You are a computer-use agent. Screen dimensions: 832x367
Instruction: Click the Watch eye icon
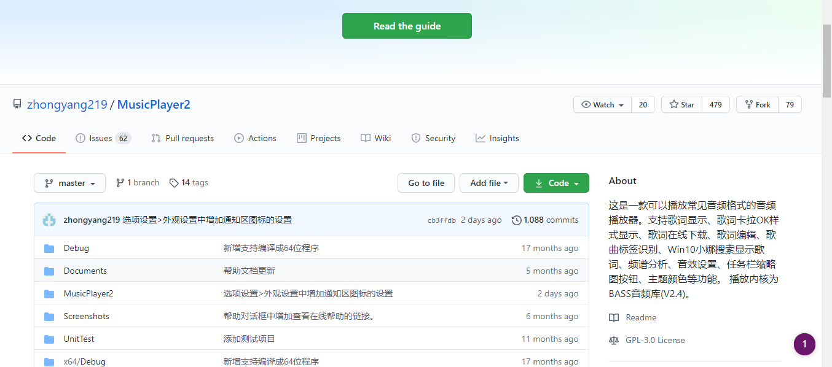pyautogui.click(x=586, y=104)
